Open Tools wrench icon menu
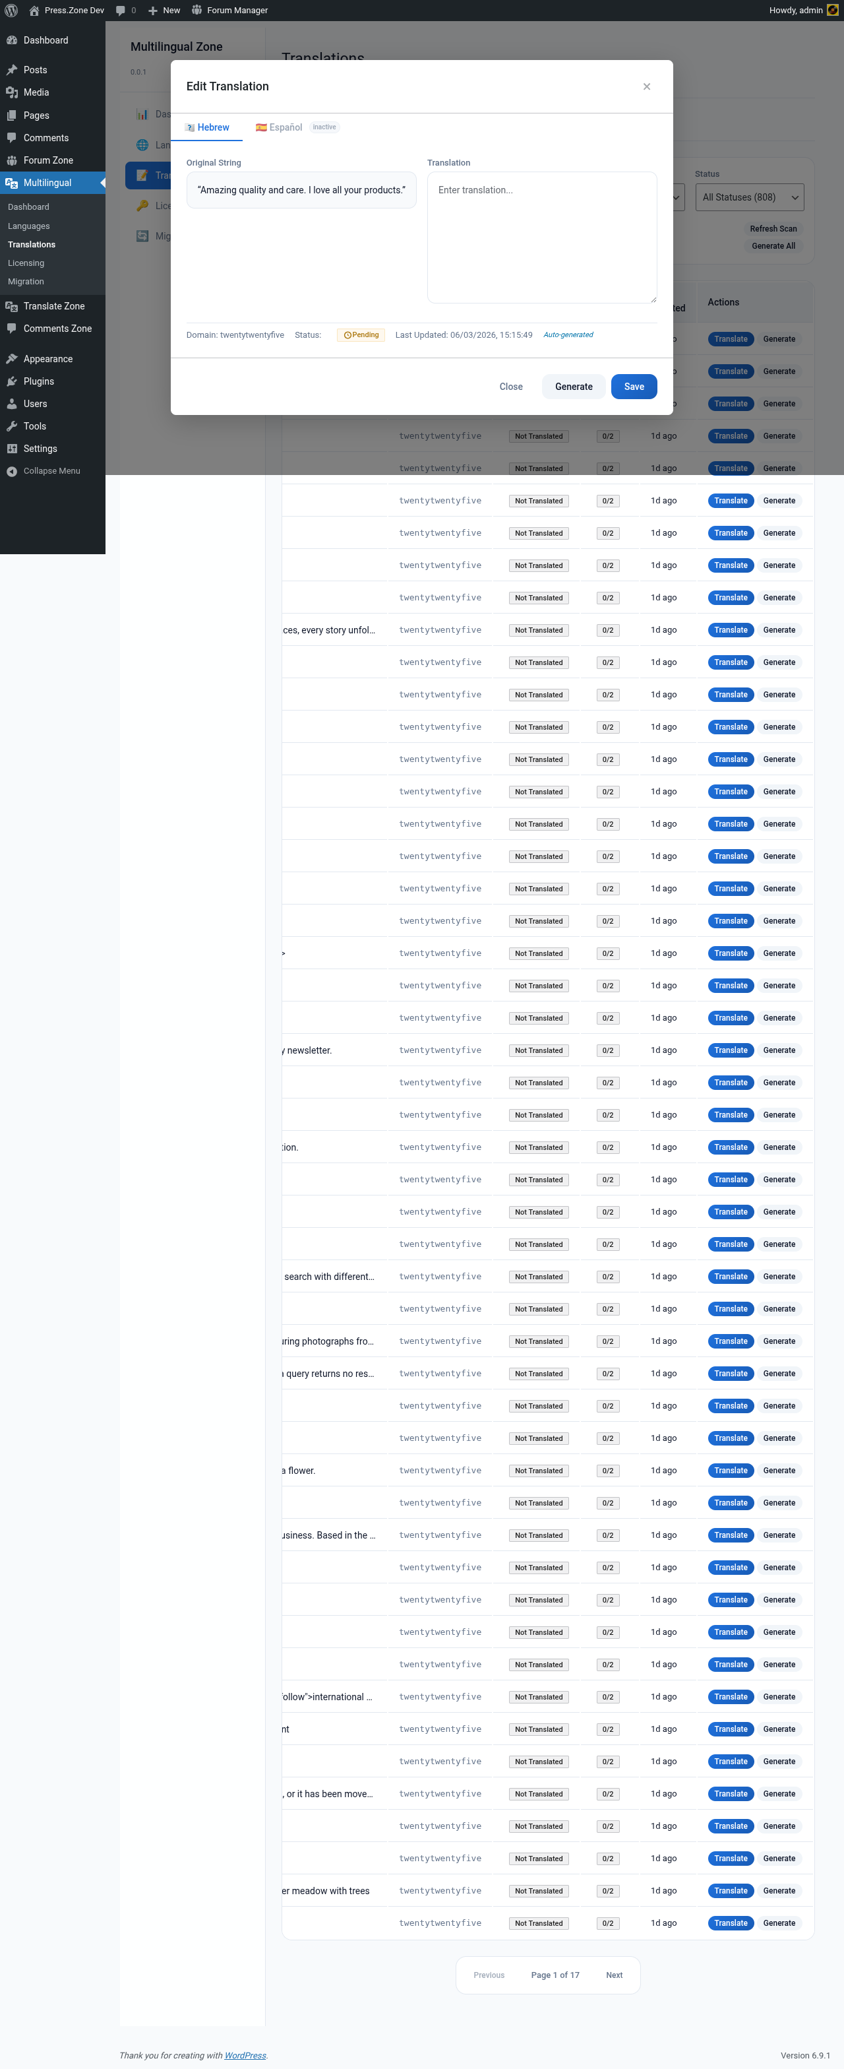 coord(12,426)
